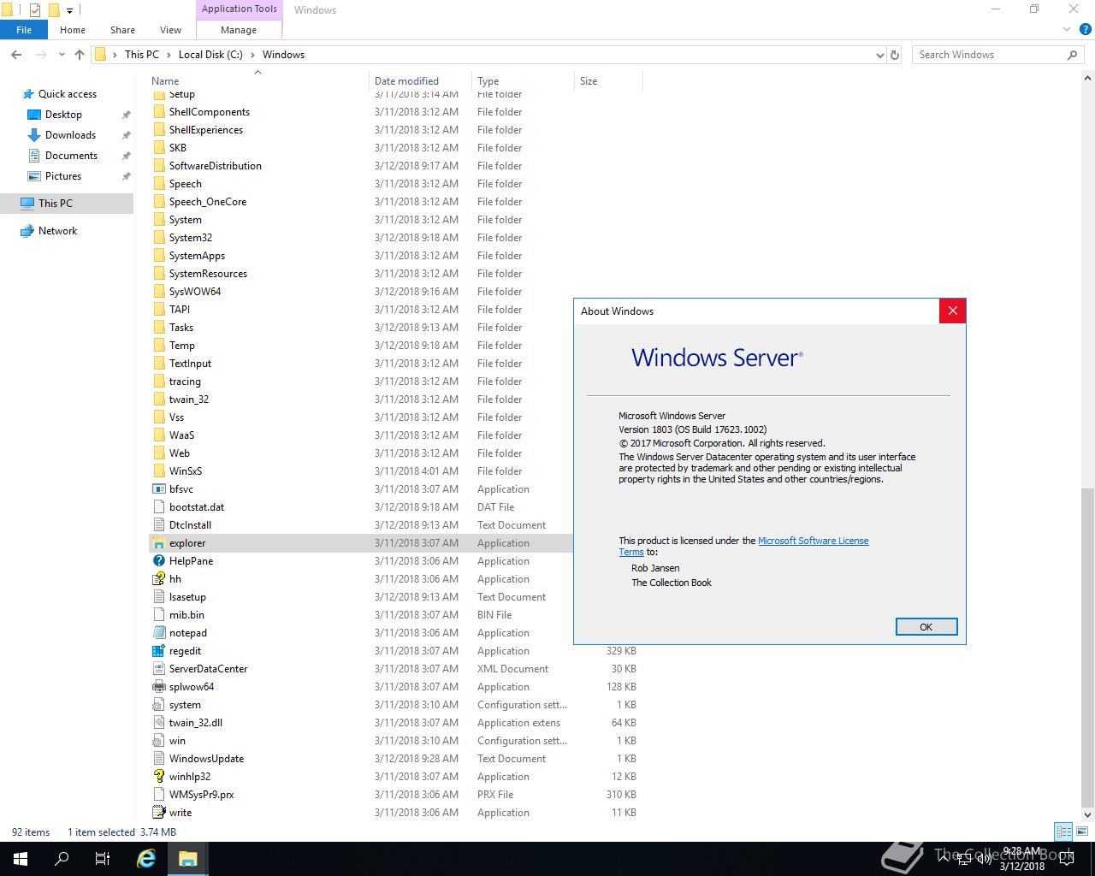Select the DtcInstall text document
1095x876 pixels.
190,525
